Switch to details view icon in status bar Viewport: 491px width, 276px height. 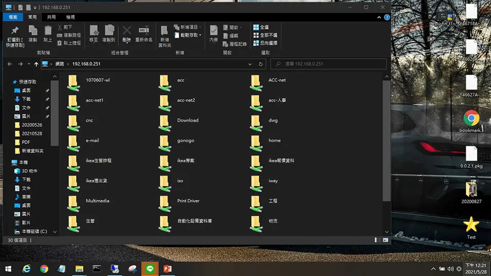pos(378,240)
